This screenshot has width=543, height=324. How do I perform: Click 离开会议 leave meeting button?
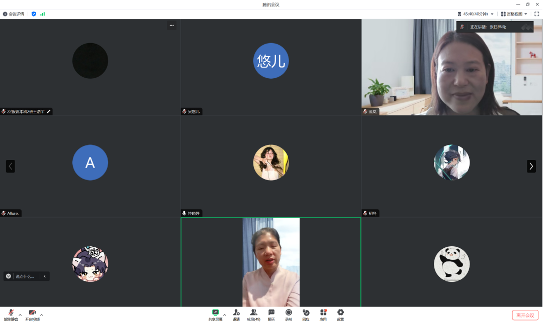click(x=525, y=315)
